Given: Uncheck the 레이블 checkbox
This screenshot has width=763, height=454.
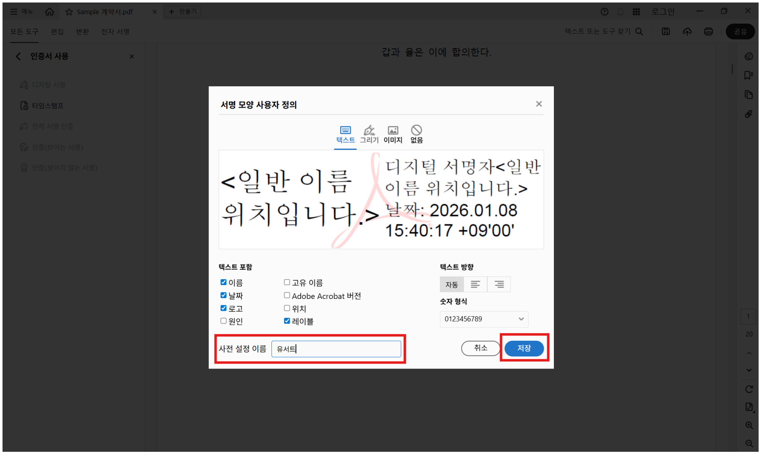Looking at the screenshot, I should pos(287,321).
